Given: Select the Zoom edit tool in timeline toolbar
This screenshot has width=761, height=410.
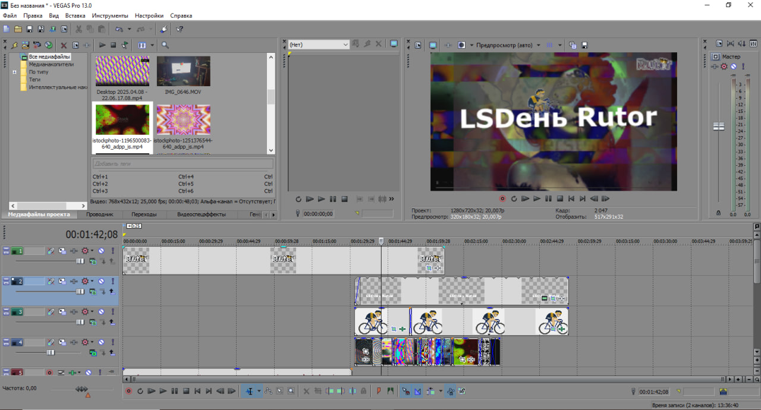Looking at the screenshot, I should [290, 391].
